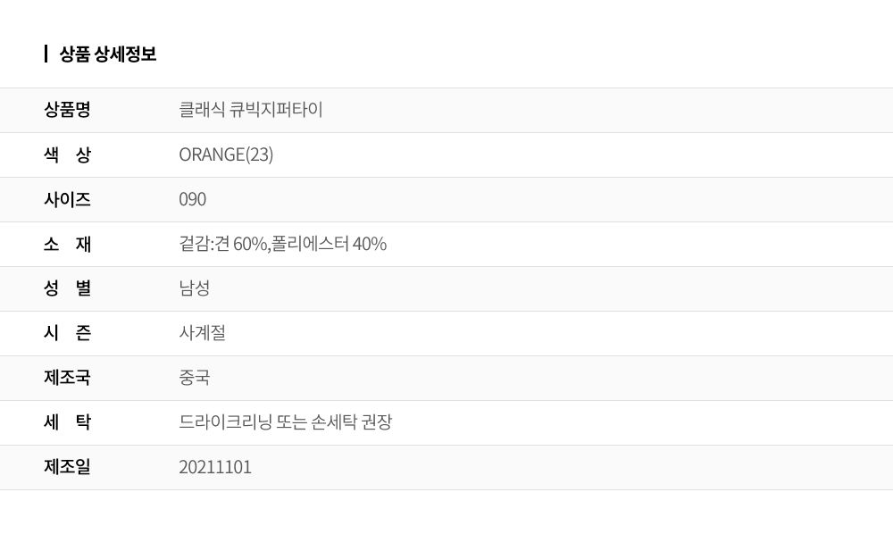Click the 색 상 row label
This screenshot has height=534, width=893.
pyautogui.click(x=68, y=154)
